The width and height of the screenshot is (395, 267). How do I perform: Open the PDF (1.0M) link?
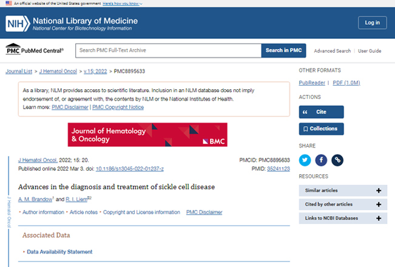pos(346,83)
